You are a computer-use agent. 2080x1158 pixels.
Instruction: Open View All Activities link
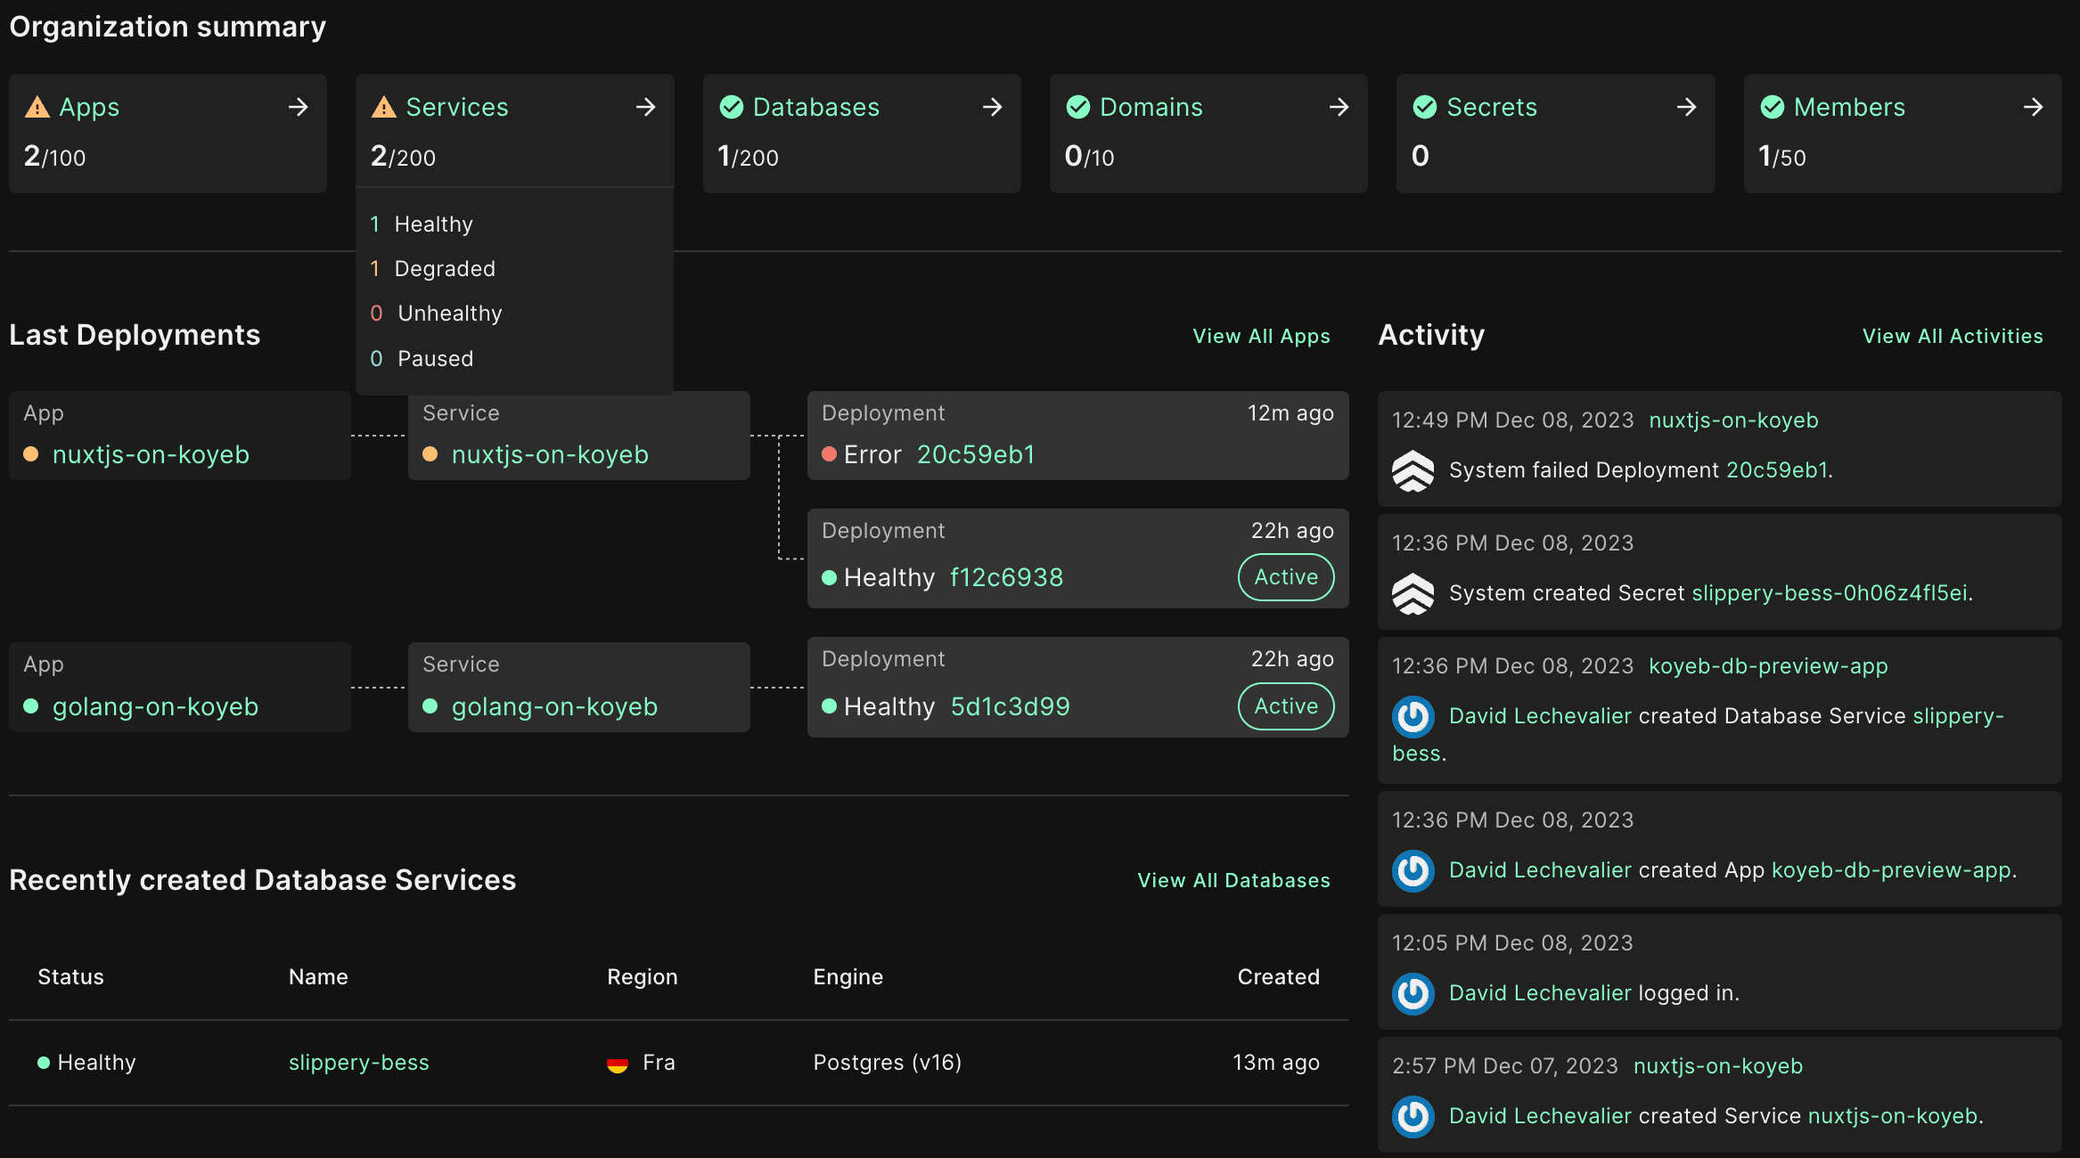[x=1952, y=337]
